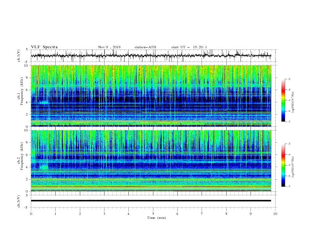Image resolution: width=310 pixels, height=240 pixels.
Task: Click the "-7" label on upper color bar
Action: (288, 122)
